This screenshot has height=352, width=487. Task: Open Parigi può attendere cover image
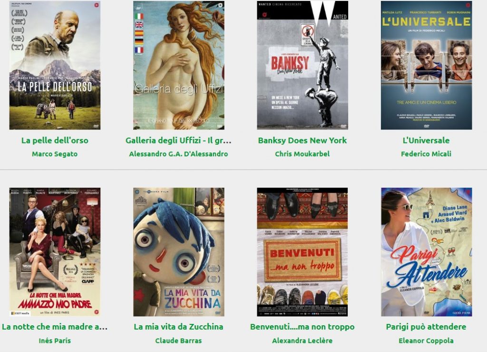tap(426, 252)
